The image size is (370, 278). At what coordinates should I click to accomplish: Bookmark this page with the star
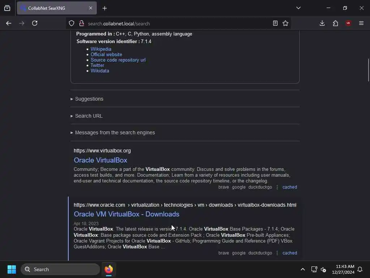pyautogui.click(x=285, y=24)
